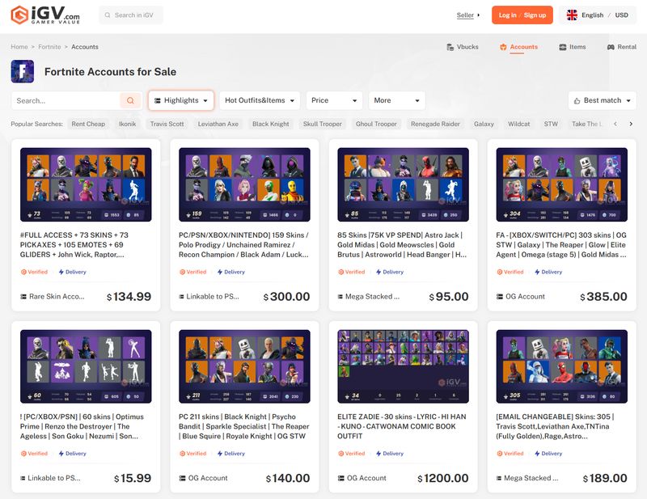The height and width of the screenshot is (499, 647).
Task: Click the magnifier icon in Search in iGV
Action: click(x=108, y=15)
